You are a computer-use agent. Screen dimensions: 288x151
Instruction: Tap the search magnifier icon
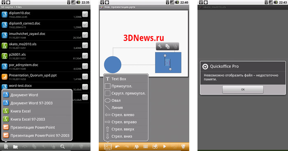pyautogui.click(x=63, y=146)
